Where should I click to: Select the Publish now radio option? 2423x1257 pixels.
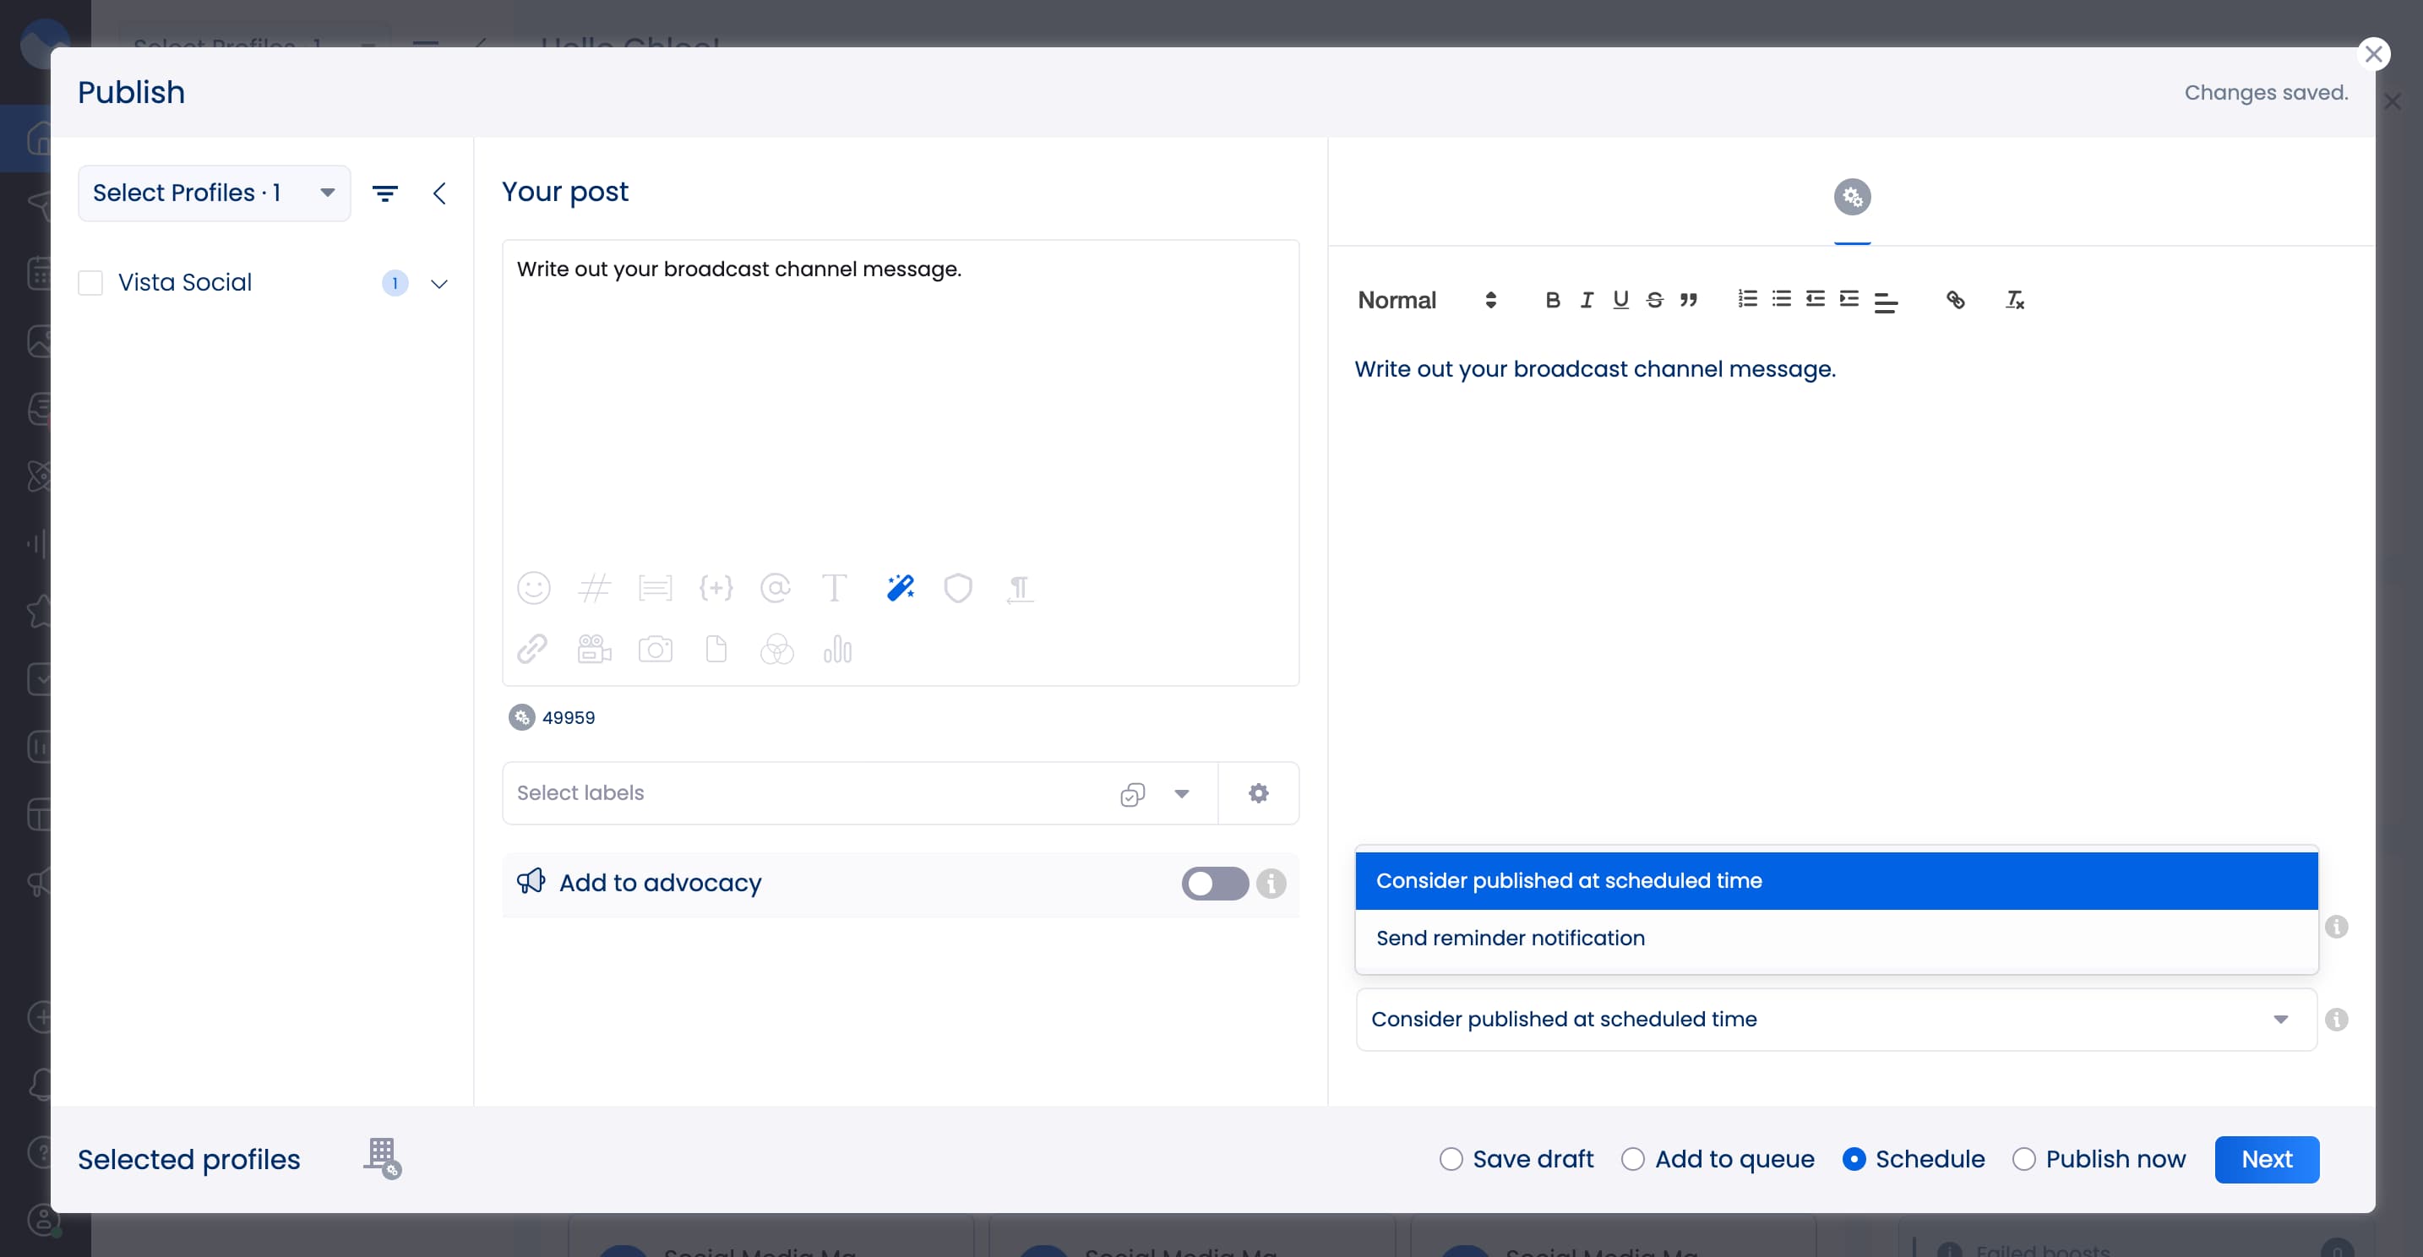pos(2024,1158)
